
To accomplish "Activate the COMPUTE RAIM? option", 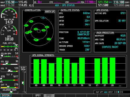I will [x=110, y=47].
